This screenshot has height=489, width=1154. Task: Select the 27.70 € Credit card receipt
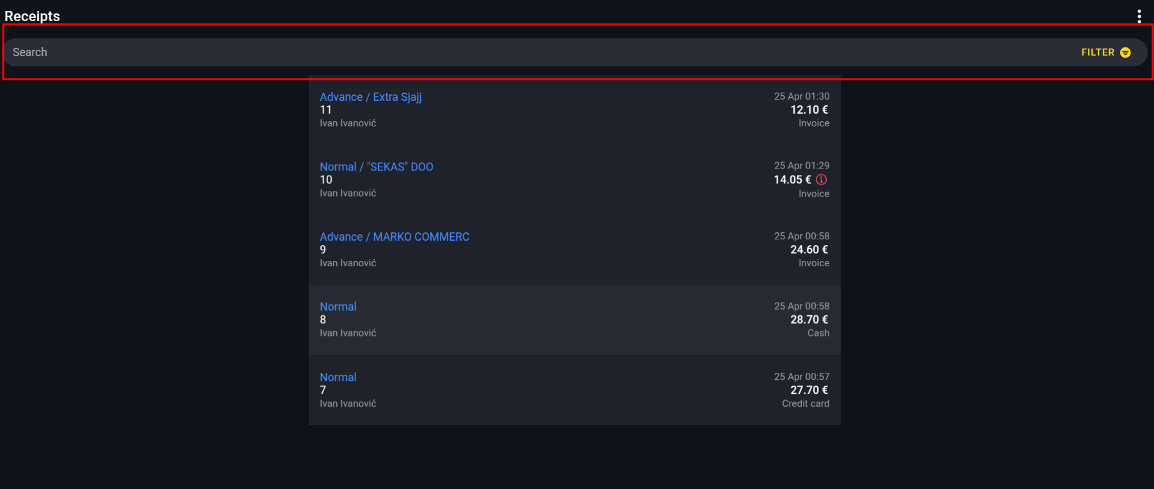574,390
